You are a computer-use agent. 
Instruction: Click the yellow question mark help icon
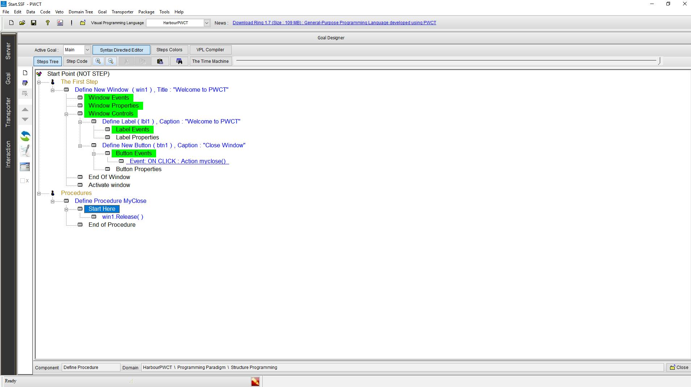[47, 23]
